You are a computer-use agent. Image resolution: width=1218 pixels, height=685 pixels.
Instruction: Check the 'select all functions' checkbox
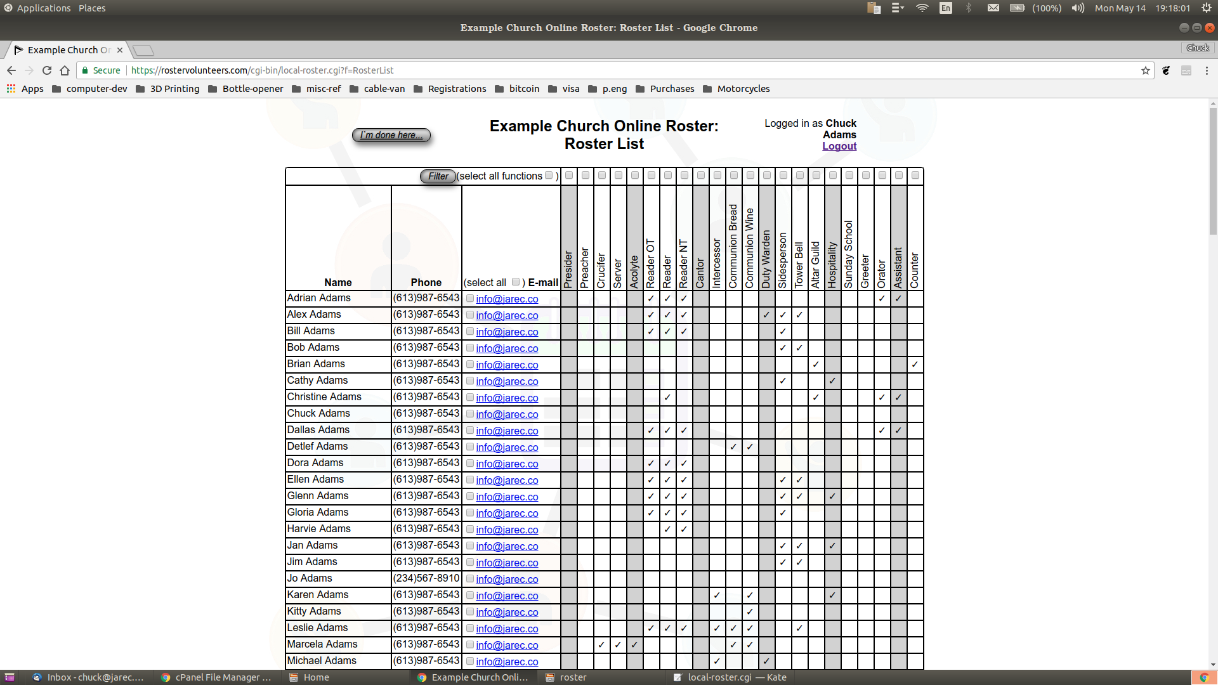pyautogui.click(x=549, y=176)
